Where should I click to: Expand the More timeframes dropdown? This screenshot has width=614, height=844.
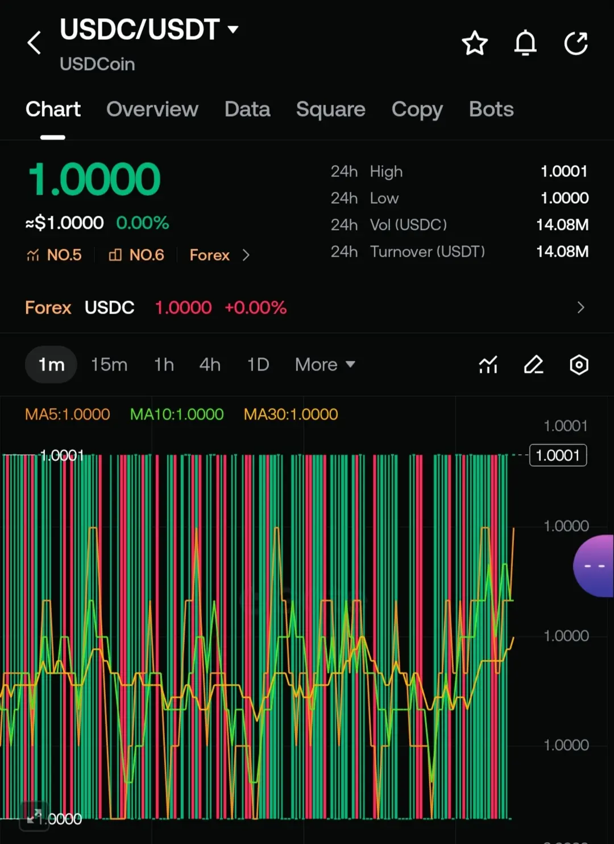(325, 364)
